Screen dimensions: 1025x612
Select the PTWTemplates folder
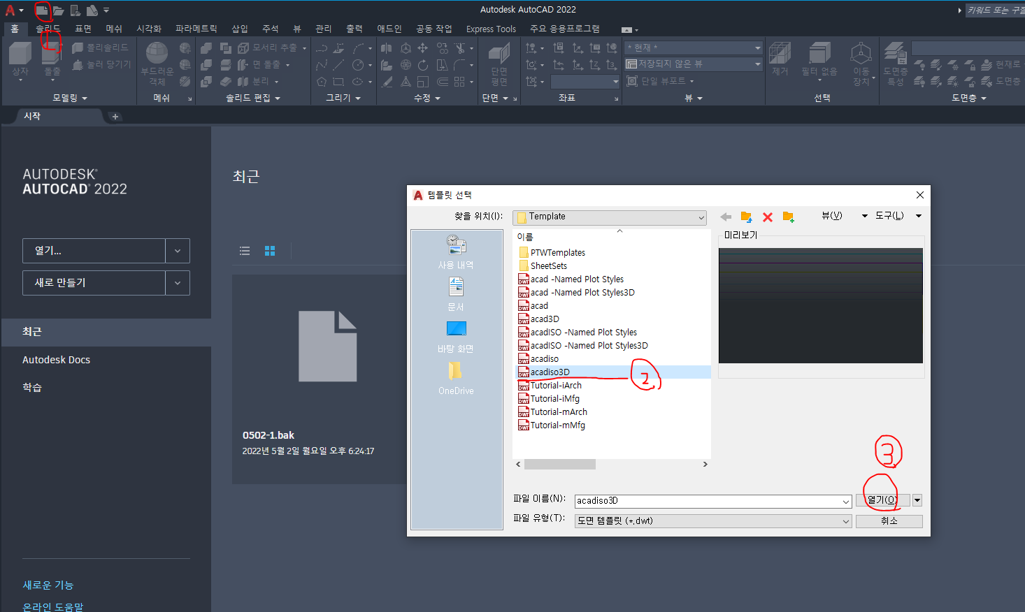click(x=557, y=253)
